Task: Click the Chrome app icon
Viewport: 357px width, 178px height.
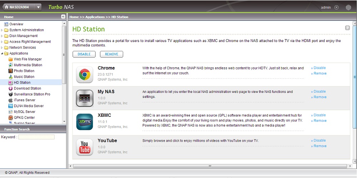Action: point(85,74)
